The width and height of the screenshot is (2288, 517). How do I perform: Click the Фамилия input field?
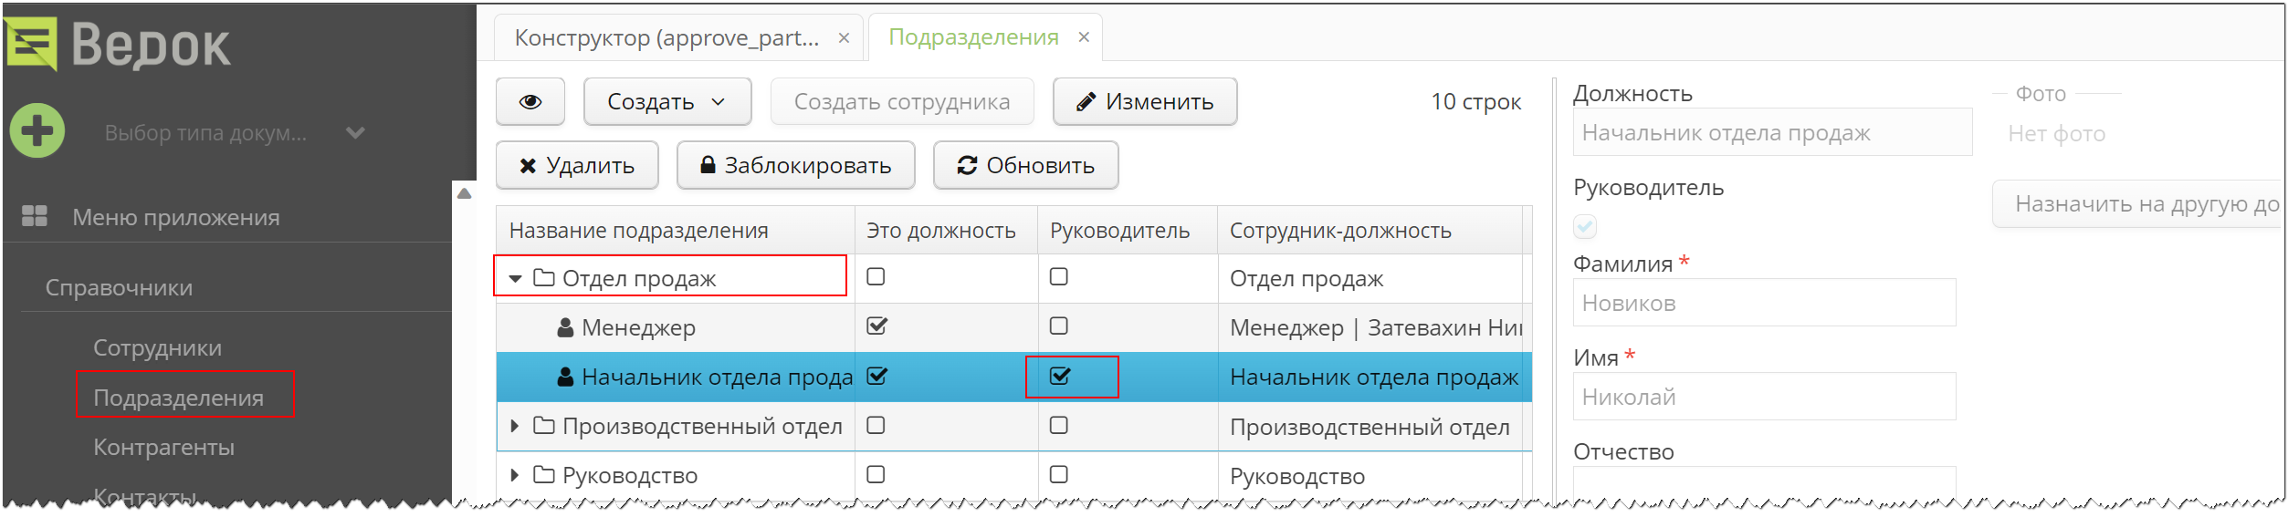1764,303
